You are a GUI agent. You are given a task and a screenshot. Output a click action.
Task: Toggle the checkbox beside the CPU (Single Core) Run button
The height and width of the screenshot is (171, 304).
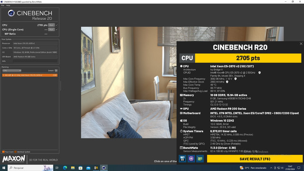pos(57,29)
